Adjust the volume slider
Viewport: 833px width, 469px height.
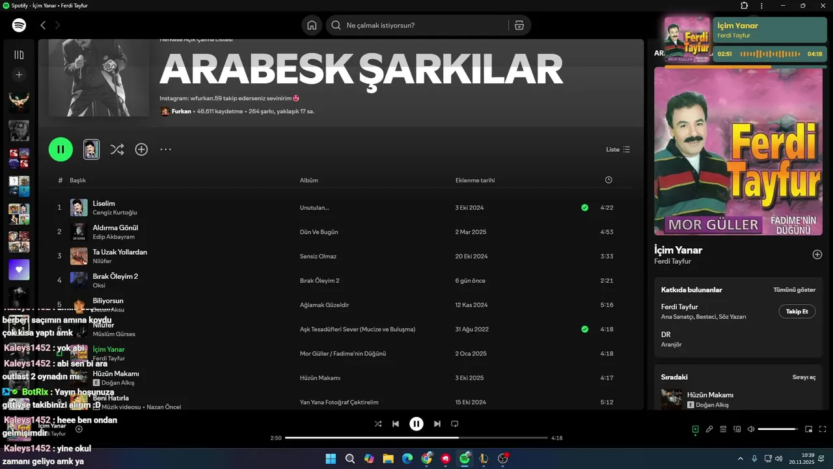[x=778, y=429]
